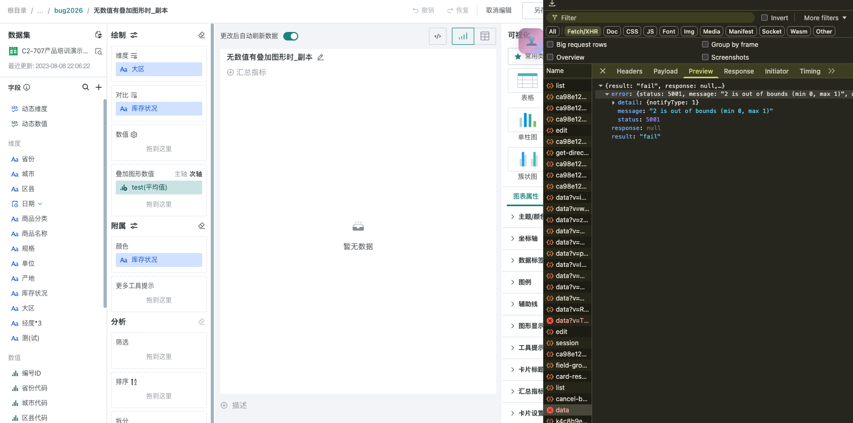Screen dimensions: 853x423
Task: Clear the 附属 section with the eraser icon
Action: 202,226
